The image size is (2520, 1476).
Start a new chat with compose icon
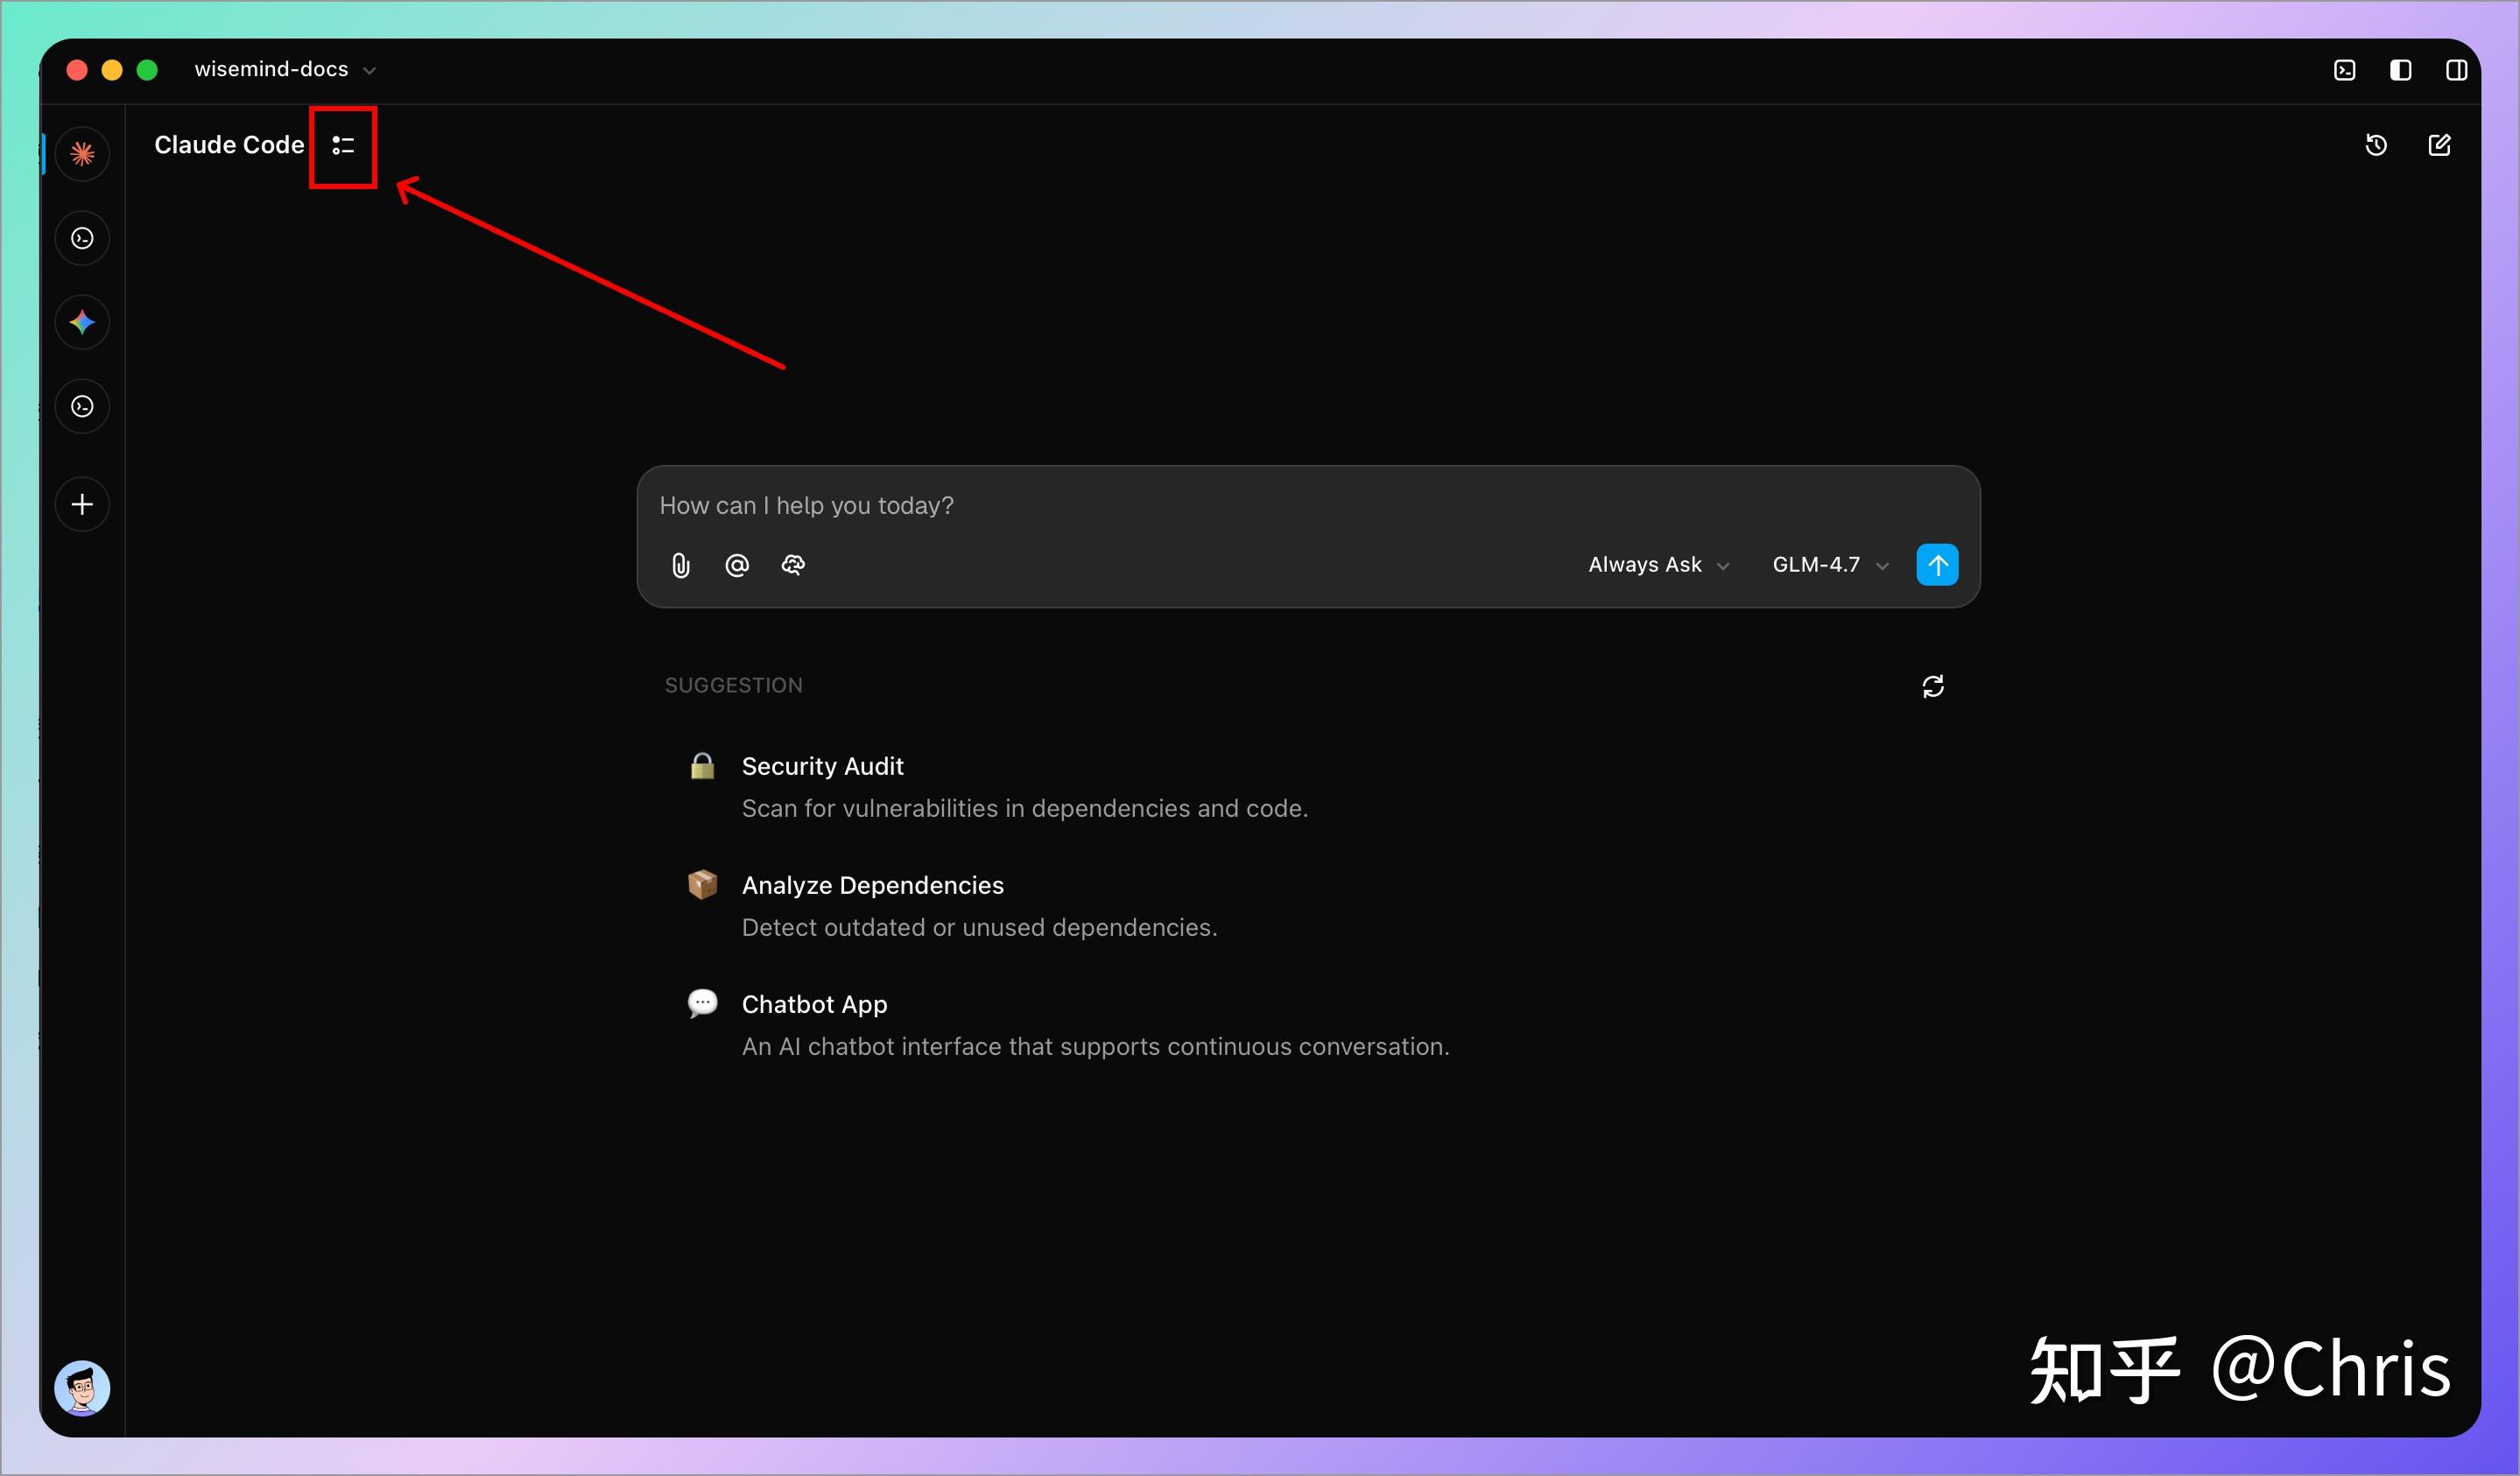[2439, 146]
